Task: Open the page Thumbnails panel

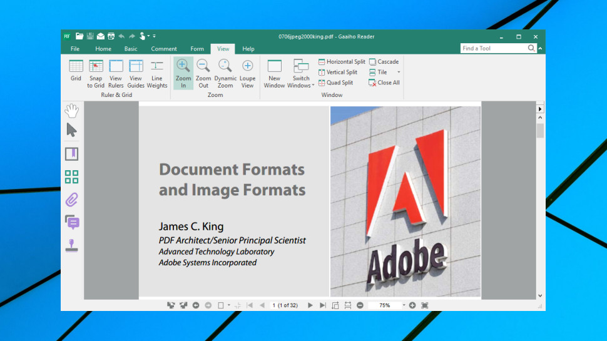Action: pyautogui.click(x=71, y=177)
